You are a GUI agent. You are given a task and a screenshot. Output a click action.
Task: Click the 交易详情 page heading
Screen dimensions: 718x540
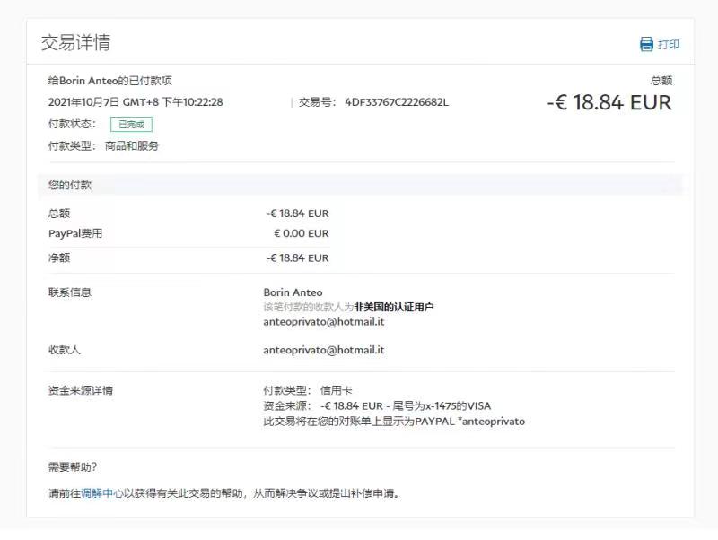(x=76, y=42)
